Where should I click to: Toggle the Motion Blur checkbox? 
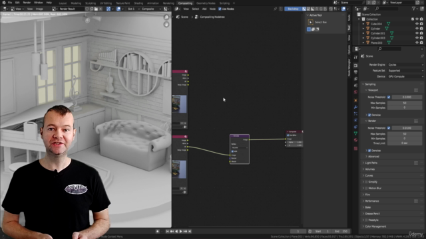tap(366, 188)
